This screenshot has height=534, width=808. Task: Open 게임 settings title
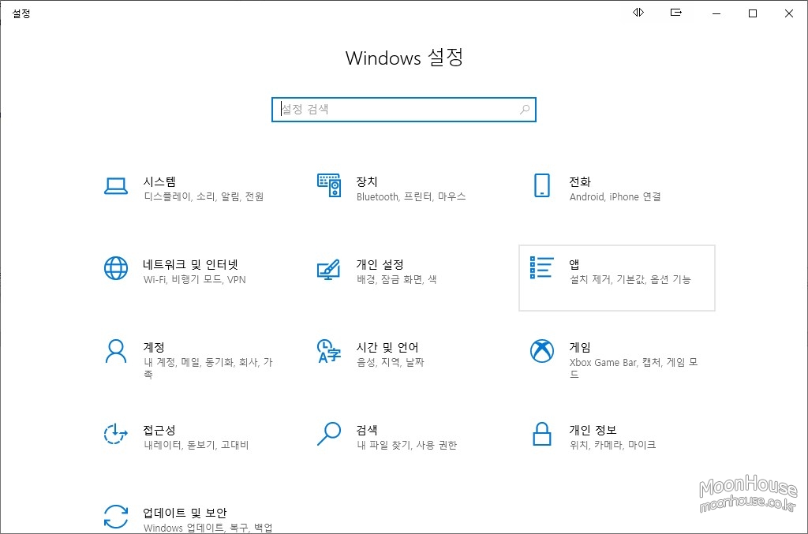coord(580,347)
